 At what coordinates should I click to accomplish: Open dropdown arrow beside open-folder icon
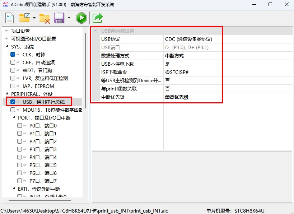[x=34, y=18]
